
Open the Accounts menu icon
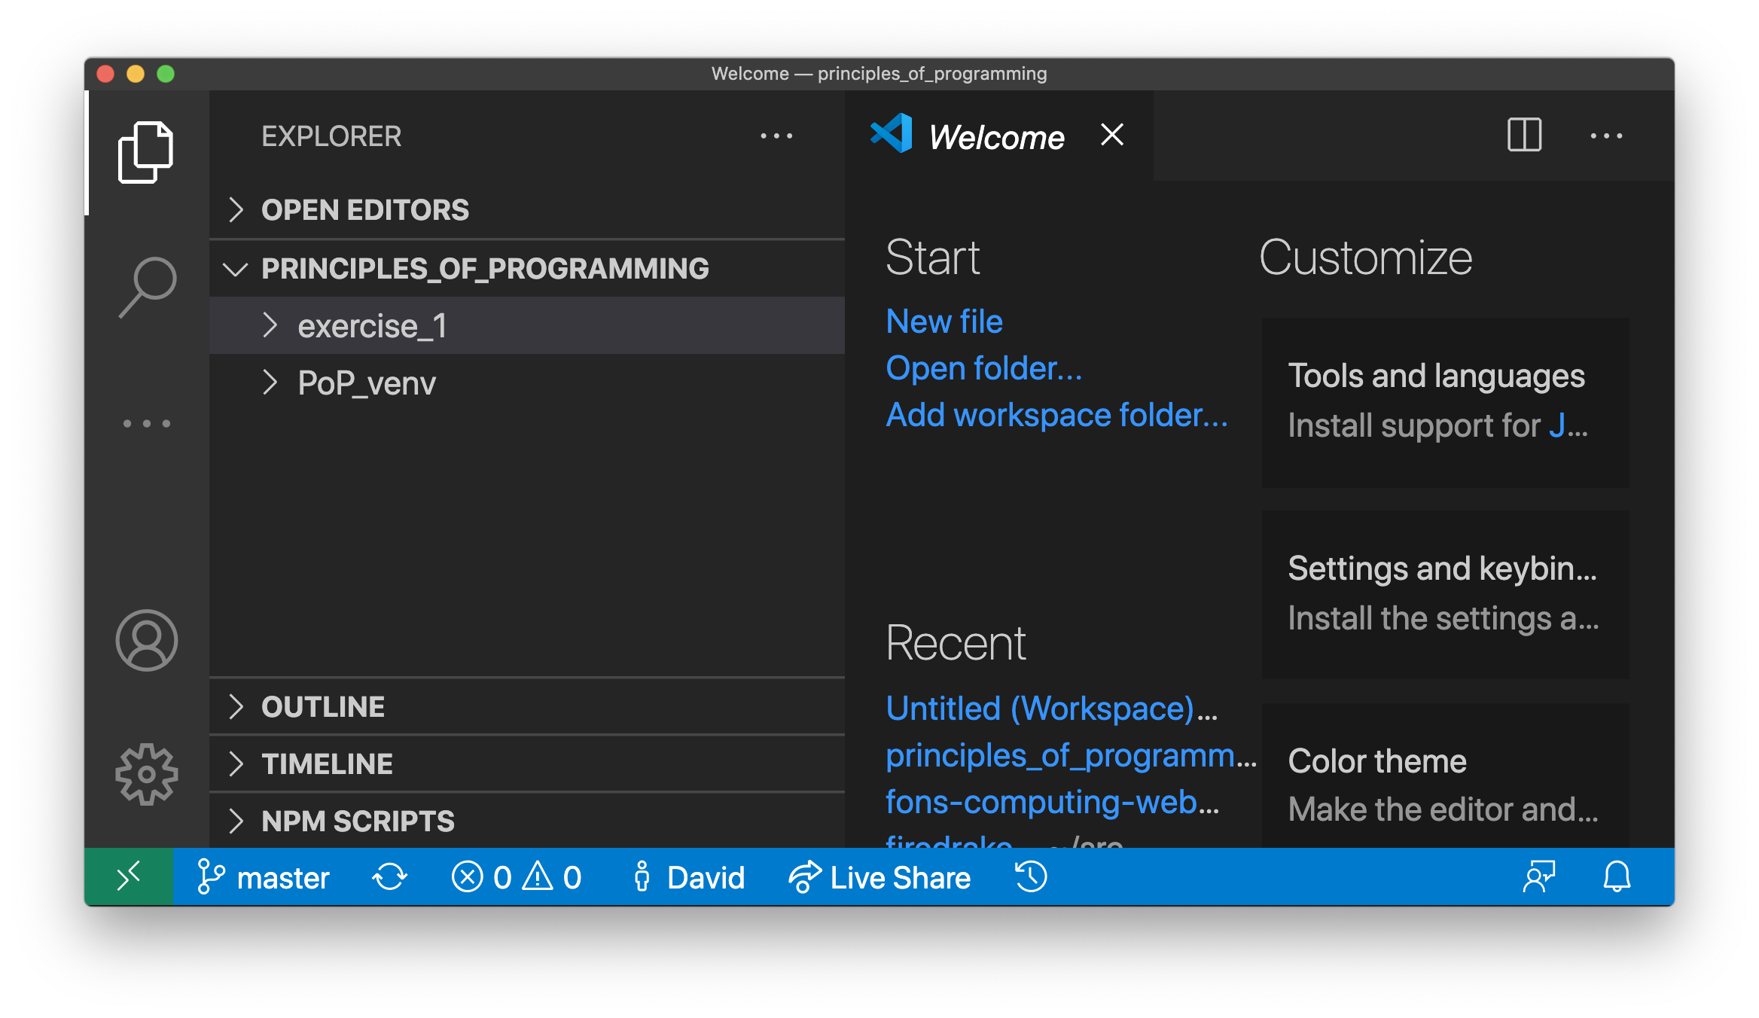click(147, 640)
